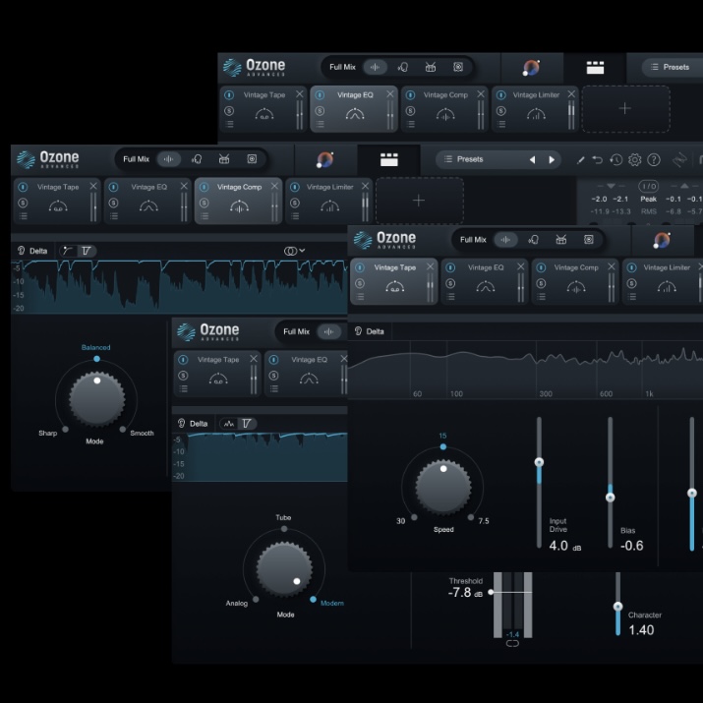Image resolution: width=703 pixels, height=703 pixels.
Task: Open Master Assistant orb in topmost Ozone window
Action: [531, 68]
